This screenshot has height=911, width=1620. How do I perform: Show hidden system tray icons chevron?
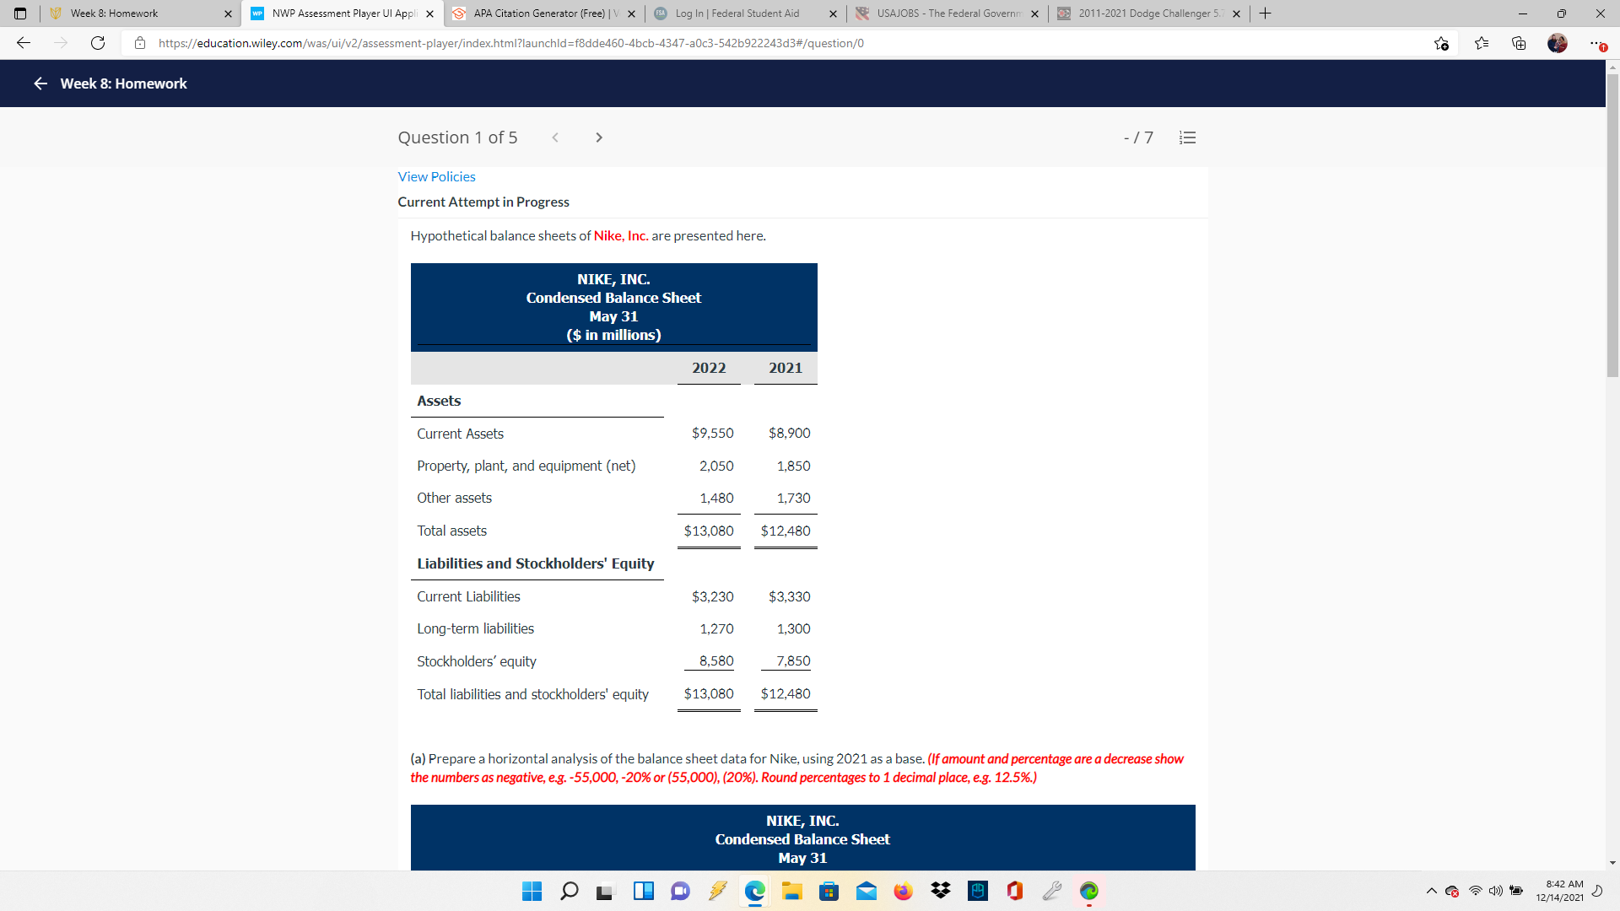(x=1431, y=891)
